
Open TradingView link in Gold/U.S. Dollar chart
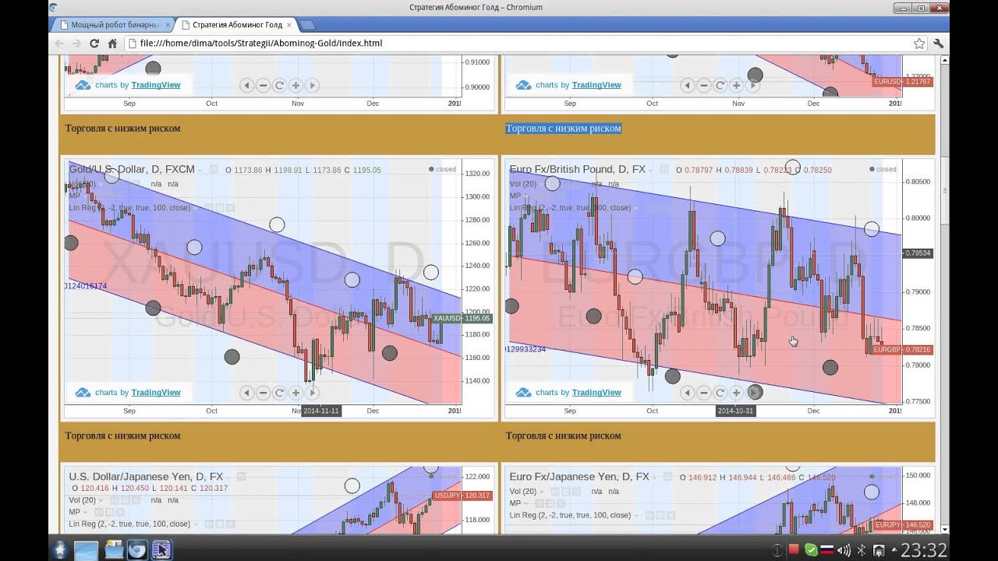pyautogui.click(x=156, y=393)
